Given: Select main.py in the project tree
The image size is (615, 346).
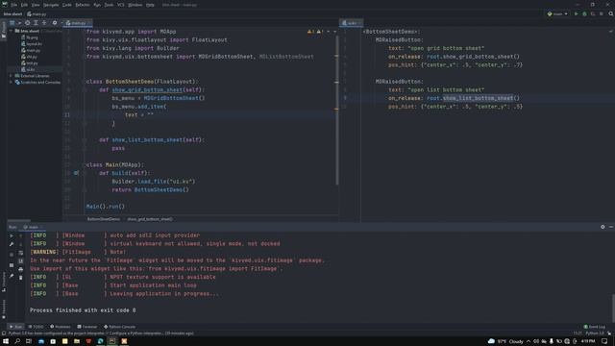Looking at the screenshot, I should point(31,50).
